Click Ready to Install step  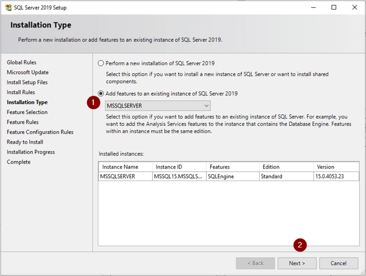point(25,142)
